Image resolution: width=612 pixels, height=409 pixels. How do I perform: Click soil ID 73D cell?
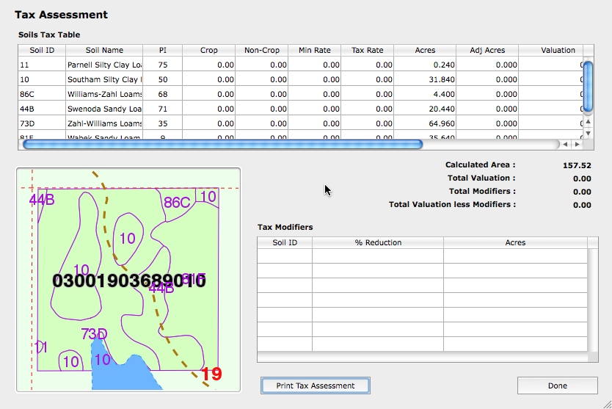(x=42, y=123)
